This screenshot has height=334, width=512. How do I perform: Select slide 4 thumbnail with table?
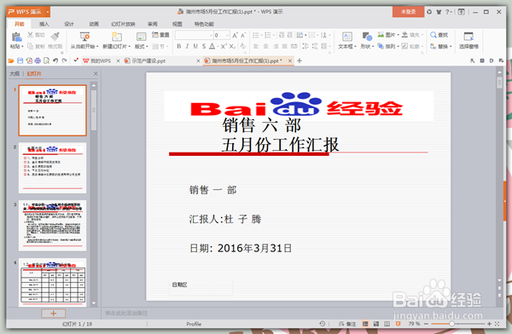click(x=53, y=283)
